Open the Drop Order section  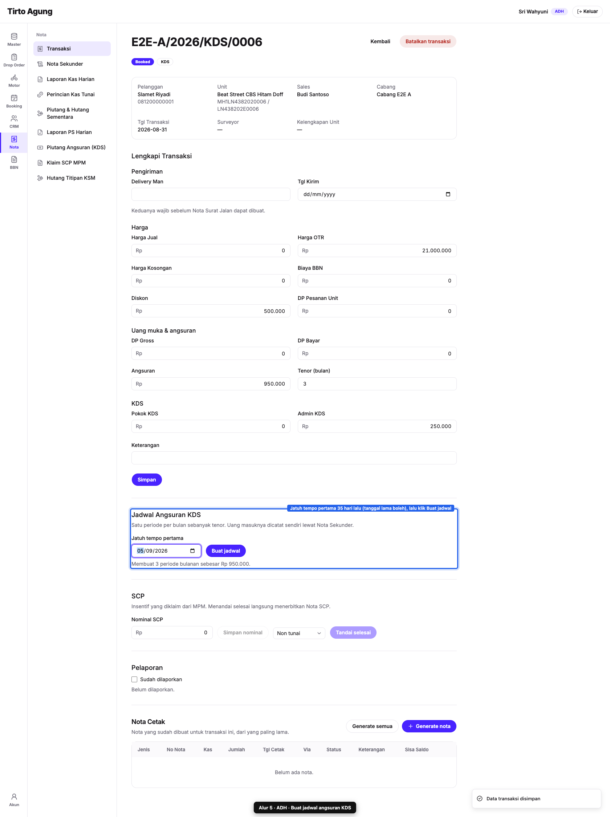coord(14,60)
